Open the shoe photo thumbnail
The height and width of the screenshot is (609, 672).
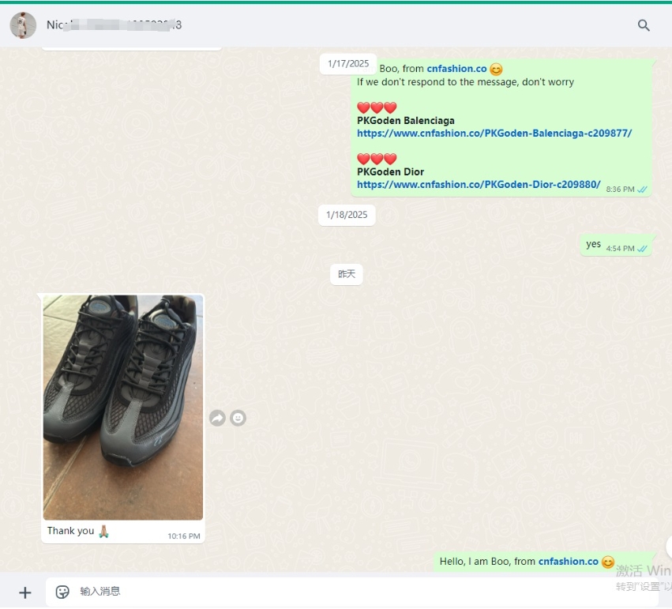click(x=122, y=407)
